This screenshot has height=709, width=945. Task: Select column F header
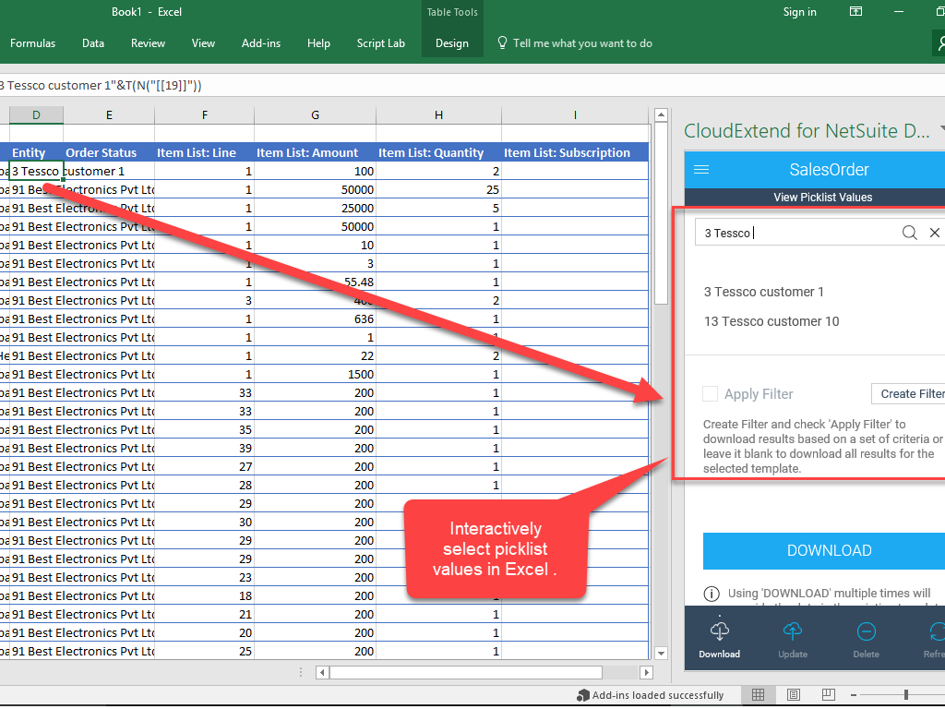coord(204,114)
